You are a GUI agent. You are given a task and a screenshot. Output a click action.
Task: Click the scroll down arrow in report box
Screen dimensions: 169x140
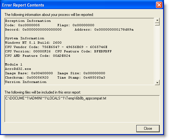point(157,83)
